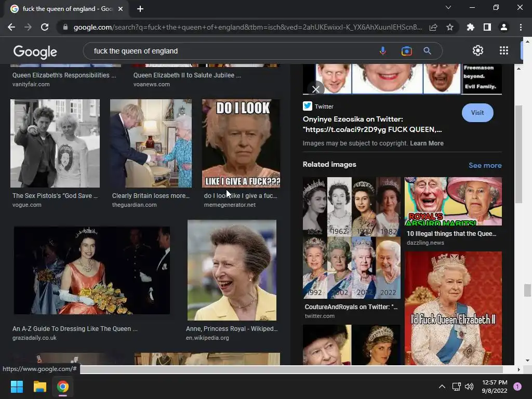Open the dazzling.news royal habits image
This screenshot has width=532, height=399.
pyautogui.click(x=453, y=201)
